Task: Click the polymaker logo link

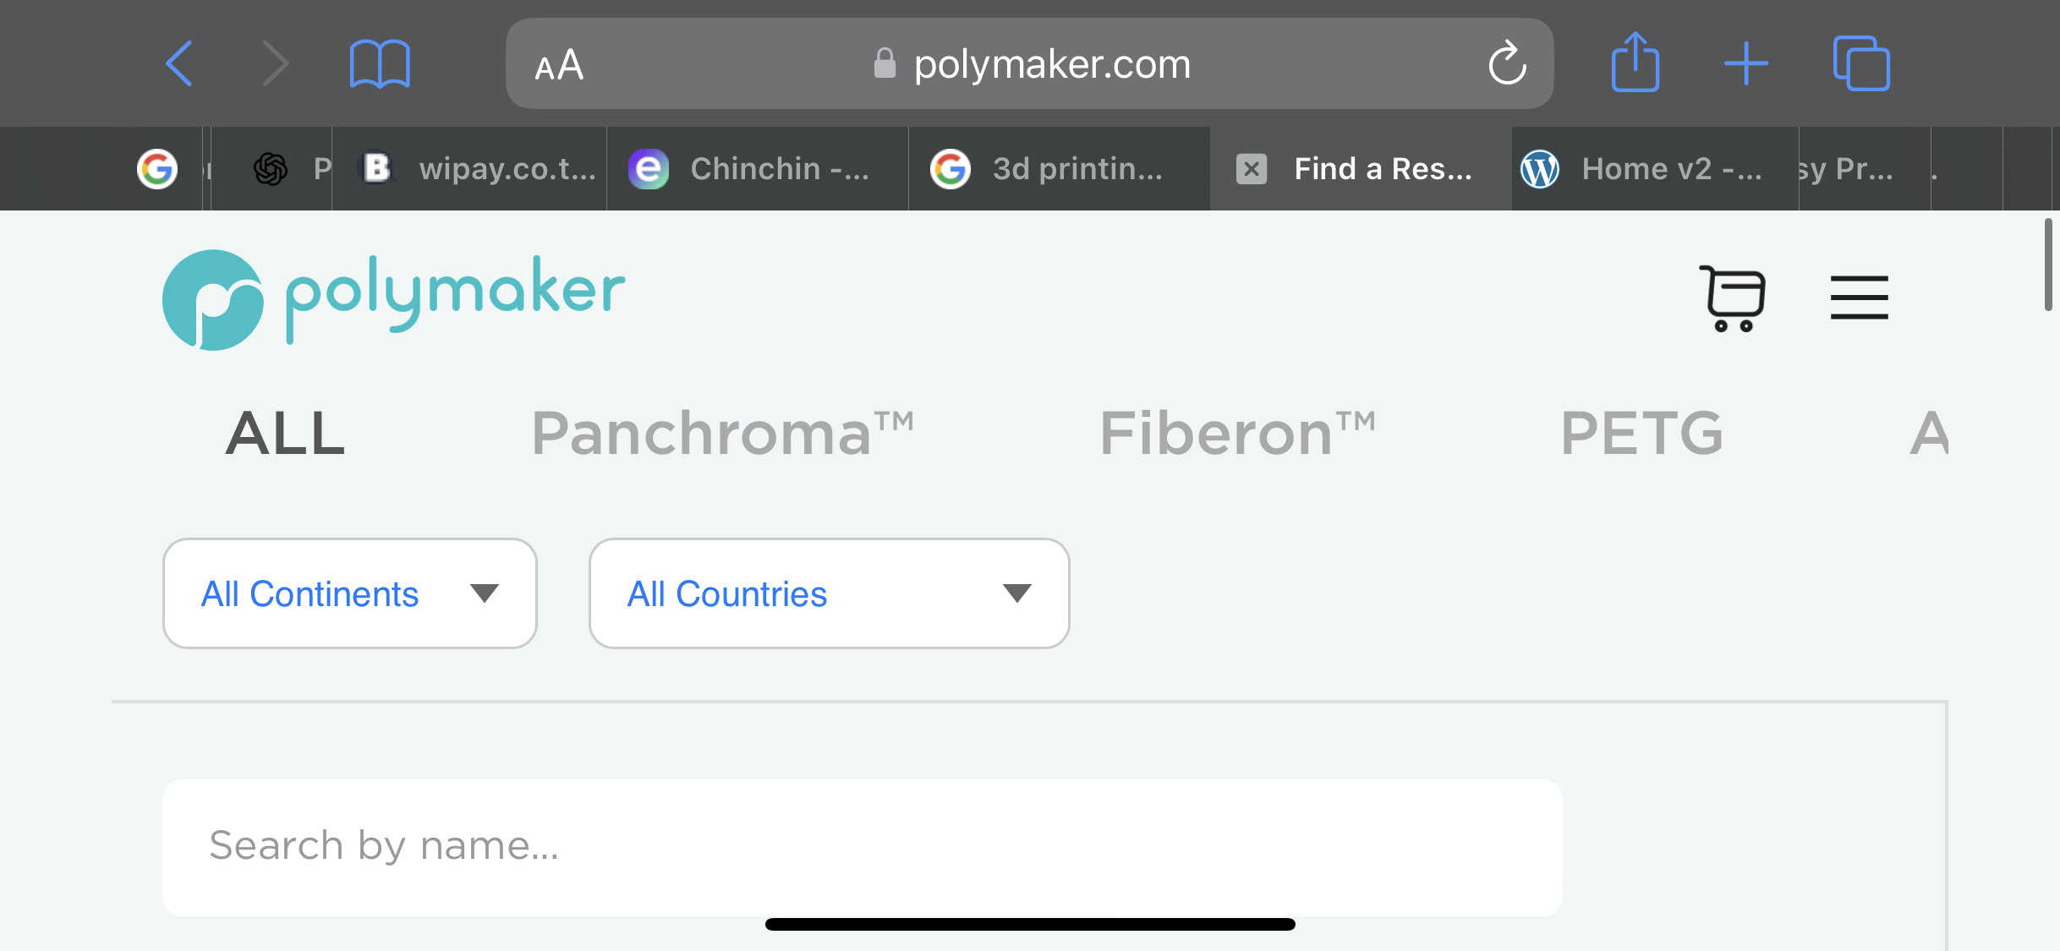Action: click(x=394, y=299)
